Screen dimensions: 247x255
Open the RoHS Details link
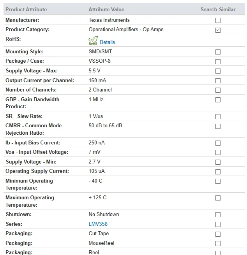point(107,42)
